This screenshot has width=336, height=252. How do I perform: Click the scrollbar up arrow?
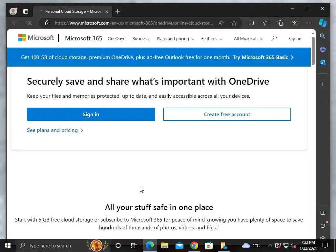point(313,33)
